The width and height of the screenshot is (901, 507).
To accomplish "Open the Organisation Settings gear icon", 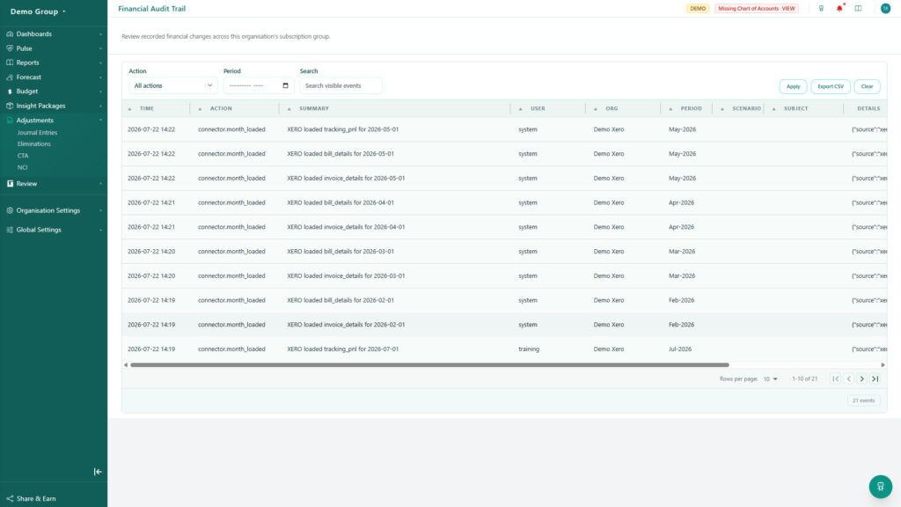I will point(10,210).
